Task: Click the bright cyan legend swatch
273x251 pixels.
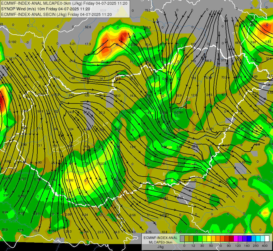Action: (x=258, y=238)
